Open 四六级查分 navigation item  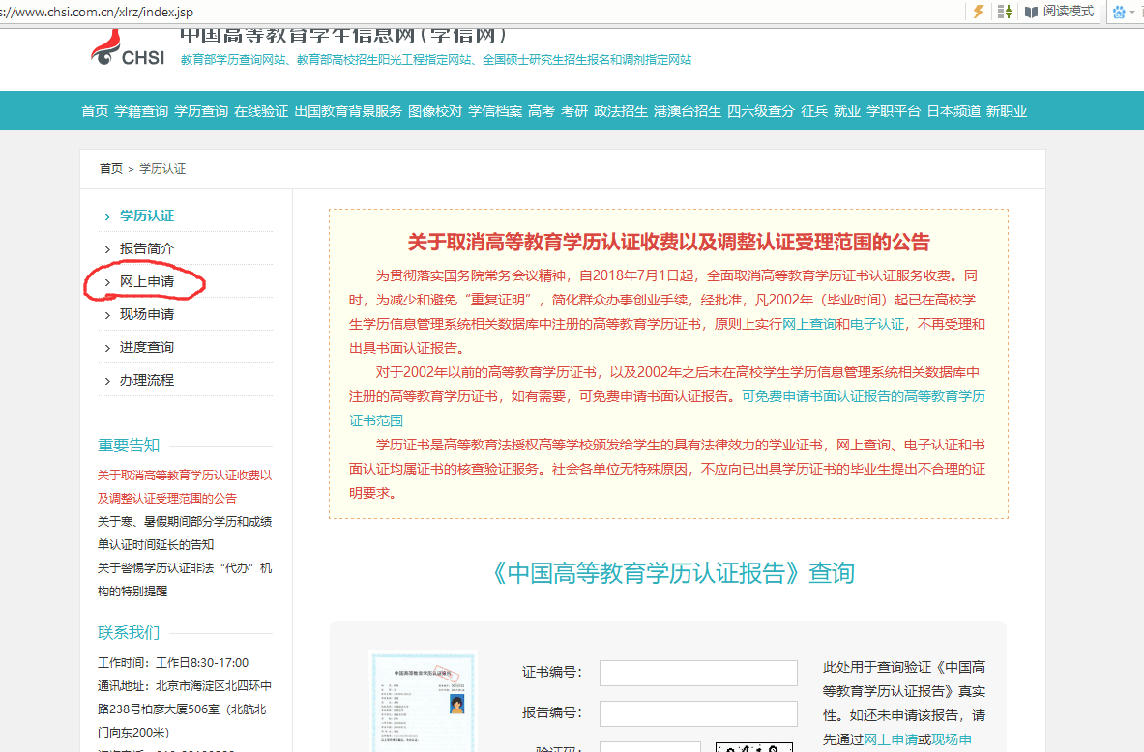(760, 111)
